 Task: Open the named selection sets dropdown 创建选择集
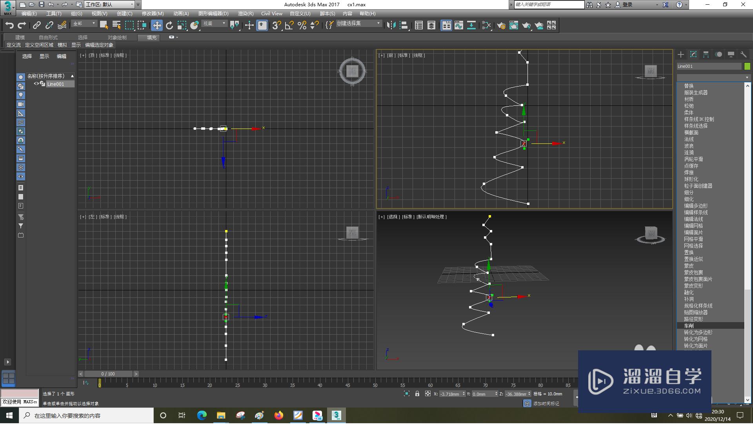(x=359, y=24)
